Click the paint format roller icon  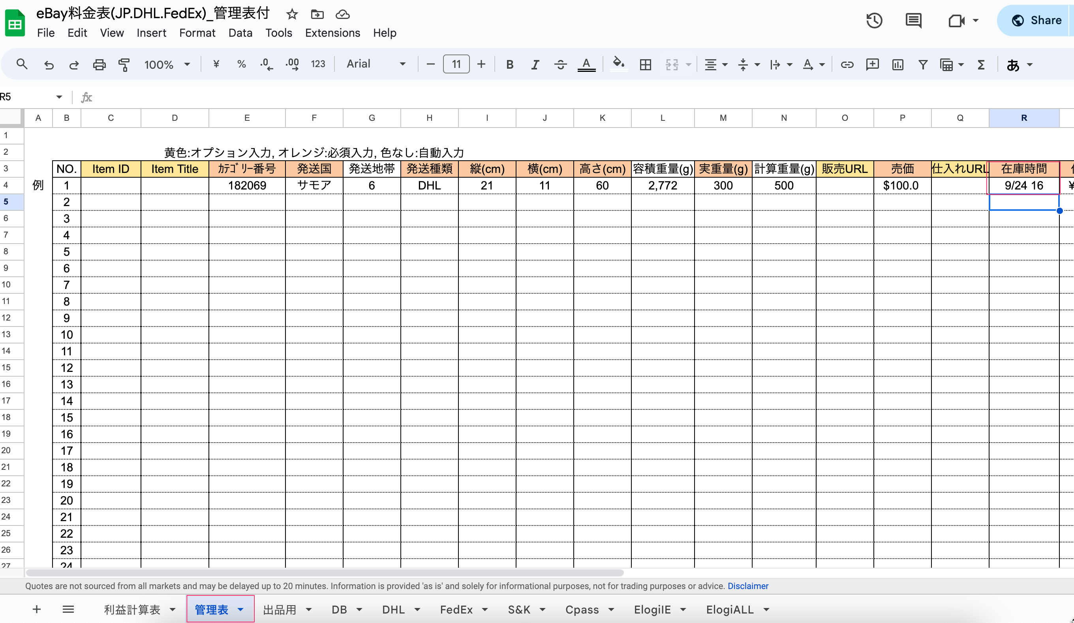[124, 65]
